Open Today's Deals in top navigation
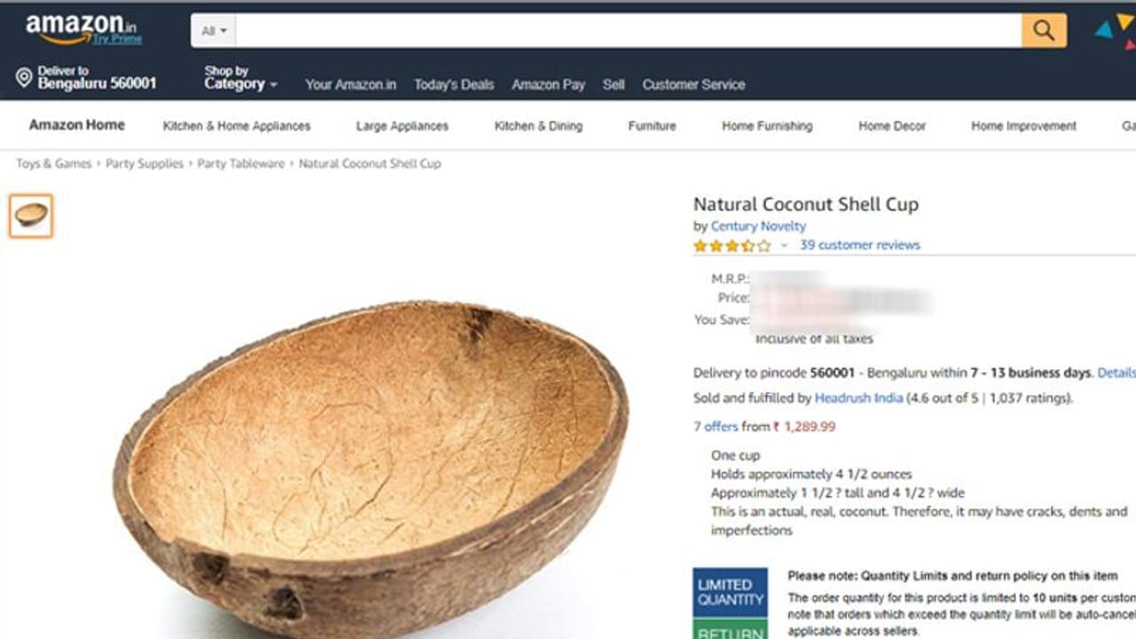 coord(454,84)
